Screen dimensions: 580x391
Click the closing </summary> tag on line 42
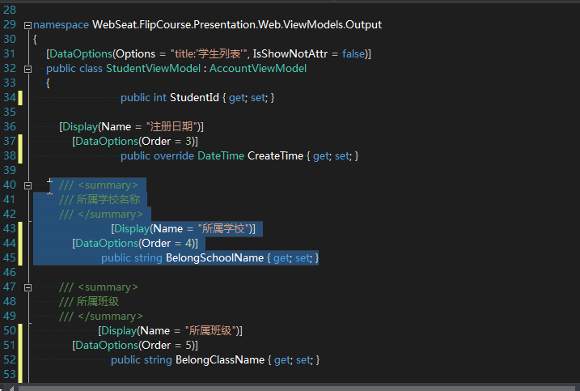tap(110, 215)
